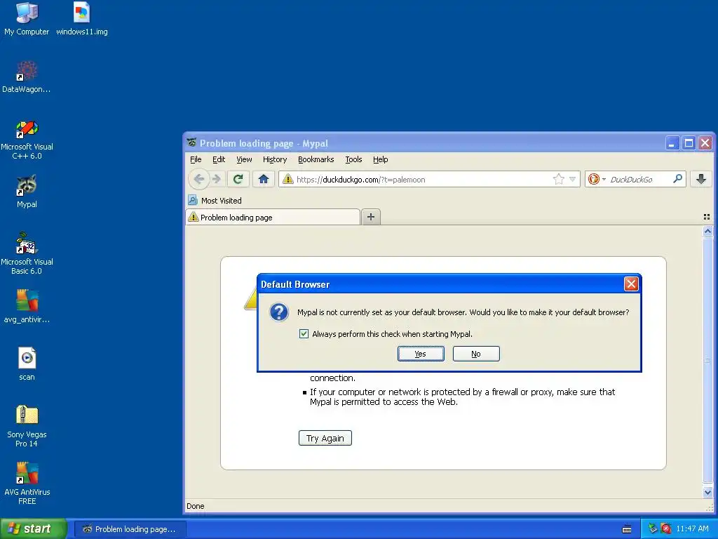Open the Bookmarks menu
This screenshot has width=718, height=539.
click(x=316, y=159)
